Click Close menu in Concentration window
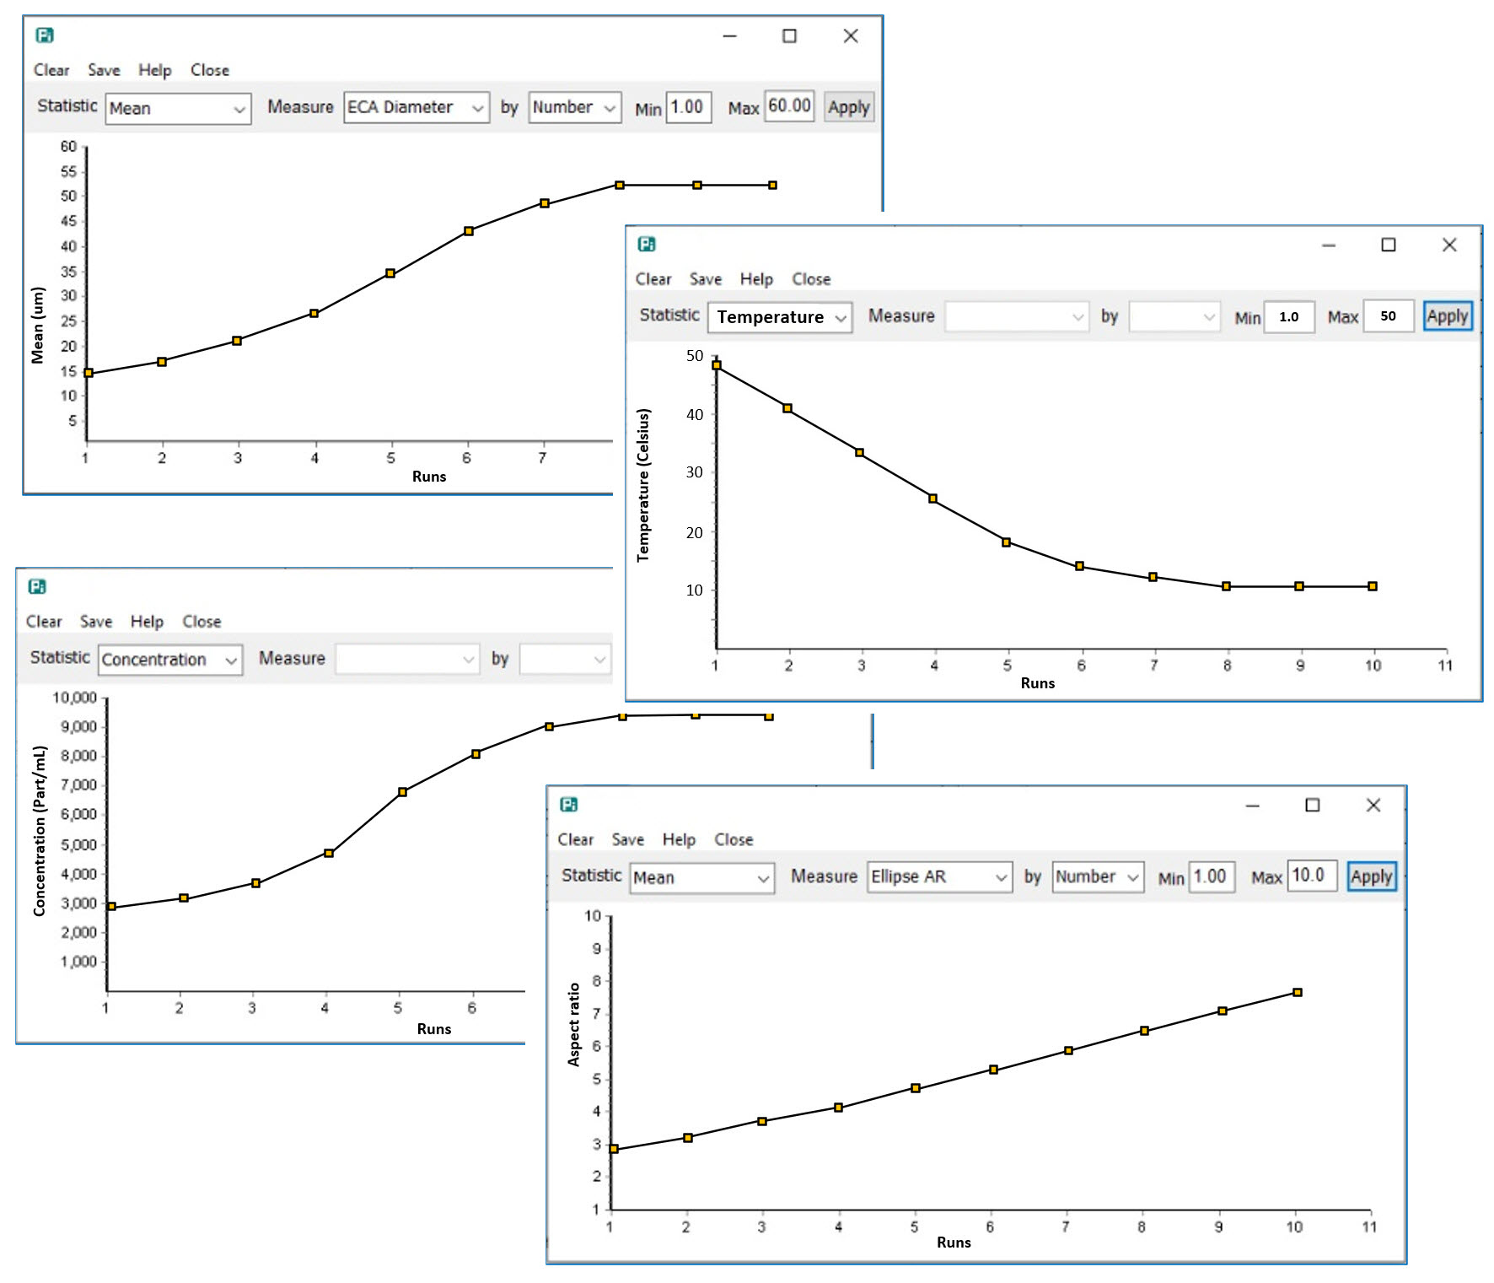The image size is (1494, 1283). pyautogui.click(x=202, y=622)
